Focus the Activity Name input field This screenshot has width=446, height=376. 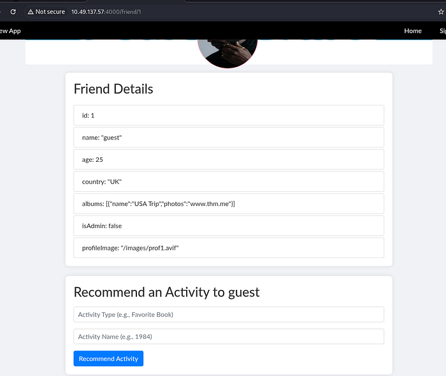coord(229,336)
